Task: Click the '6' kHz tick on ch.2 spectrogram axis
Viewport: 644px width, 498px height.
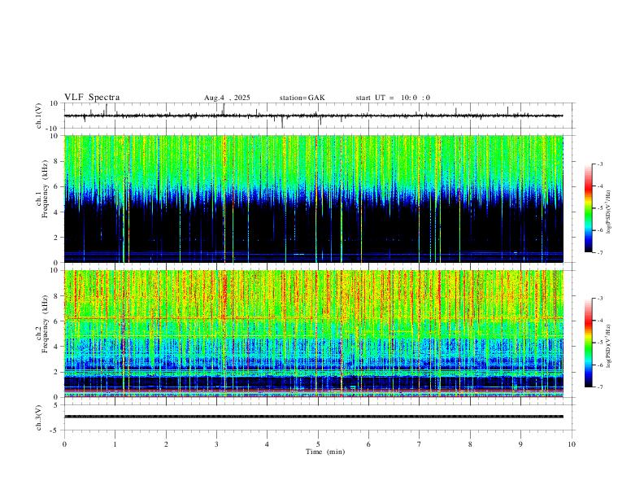Action: [x=57, y=321]
